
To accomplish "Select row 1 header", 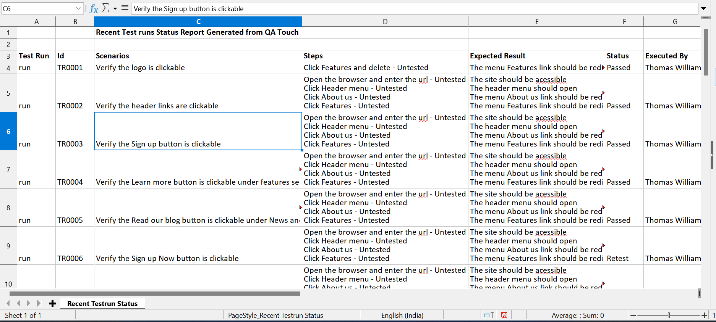I will click(8, 32).
